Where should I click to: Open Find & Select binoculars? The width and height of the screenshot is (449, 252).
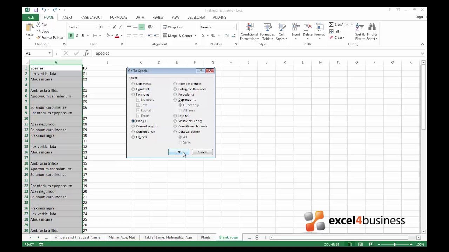pos(372,32)
